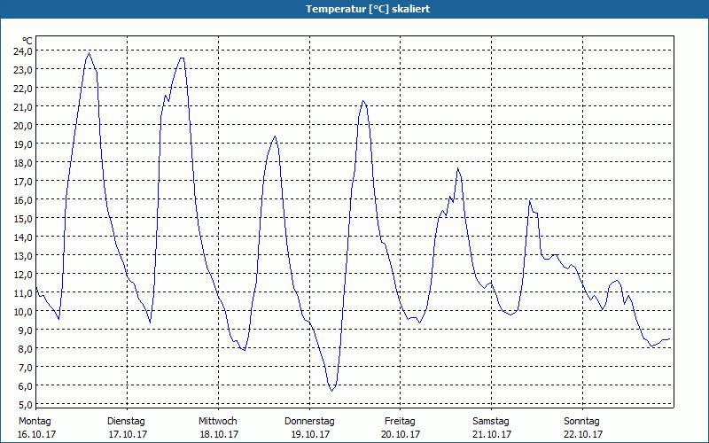Click the date 17.10.17

(x=128, y=434)
